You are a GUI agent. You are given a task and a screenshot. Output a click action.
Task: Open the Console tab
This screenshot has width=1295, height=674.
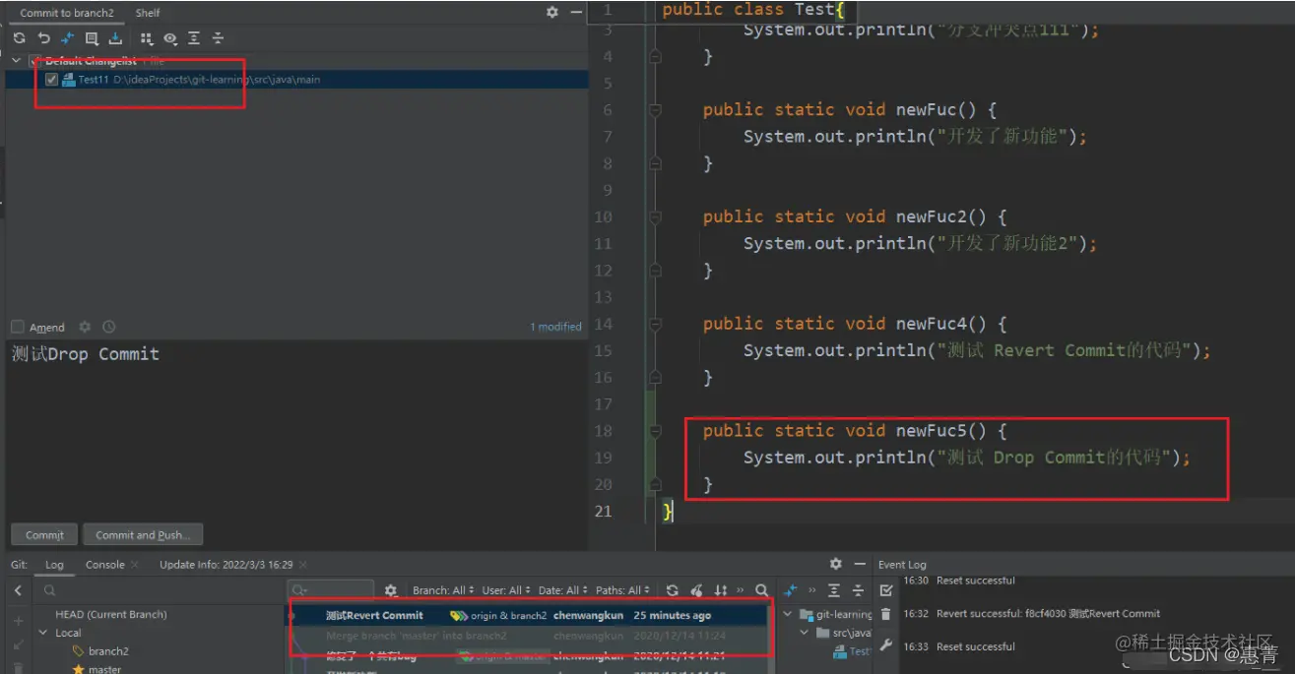click(104, 565)
